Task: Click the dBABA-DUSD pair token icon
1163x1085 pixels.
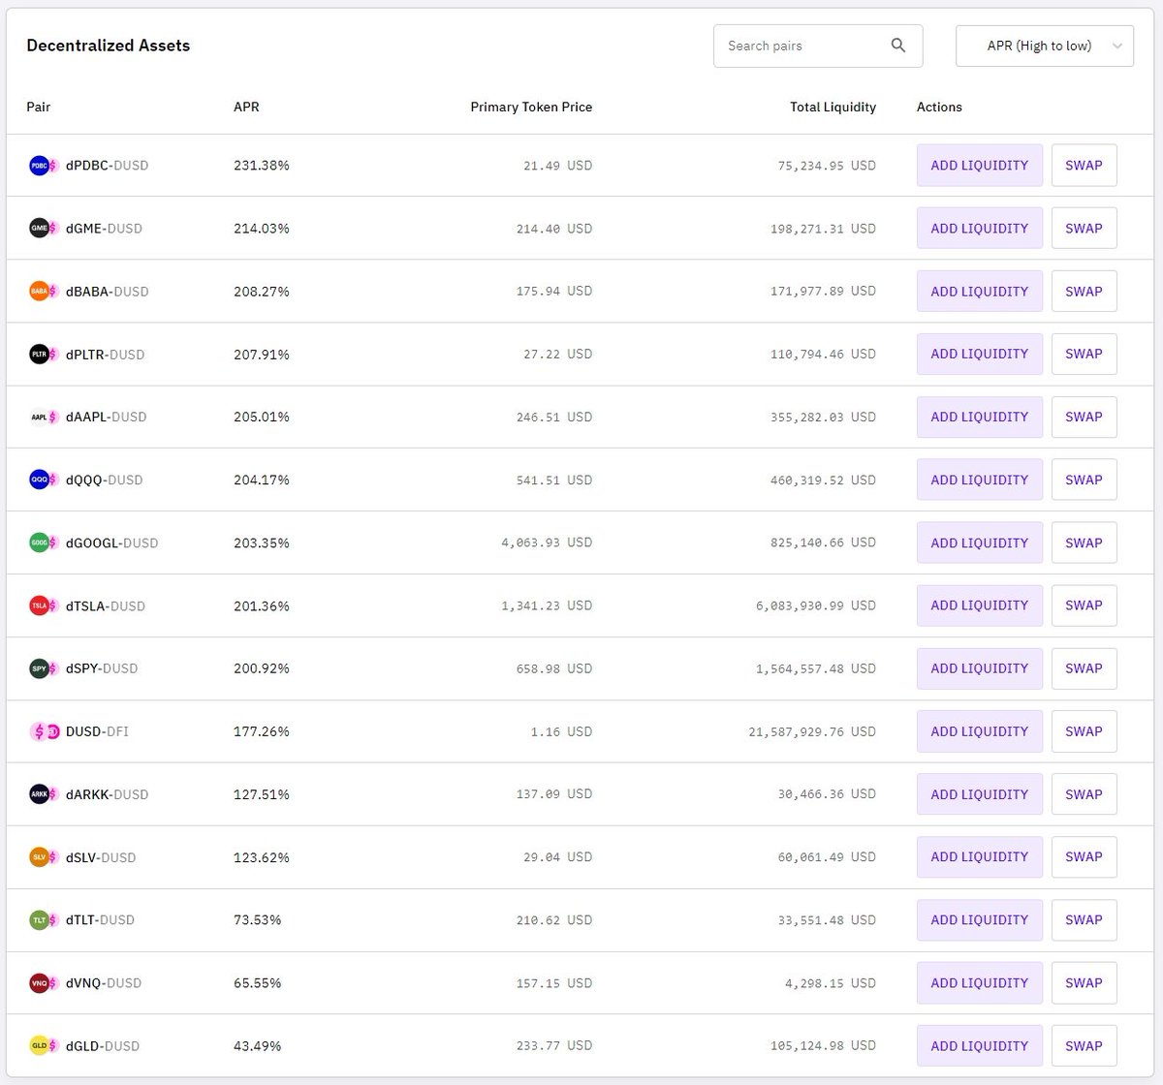Action: coord(45,292)
